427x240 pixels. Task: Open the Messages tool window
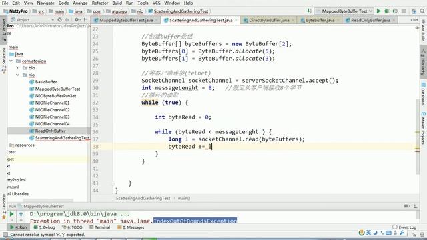131,227
